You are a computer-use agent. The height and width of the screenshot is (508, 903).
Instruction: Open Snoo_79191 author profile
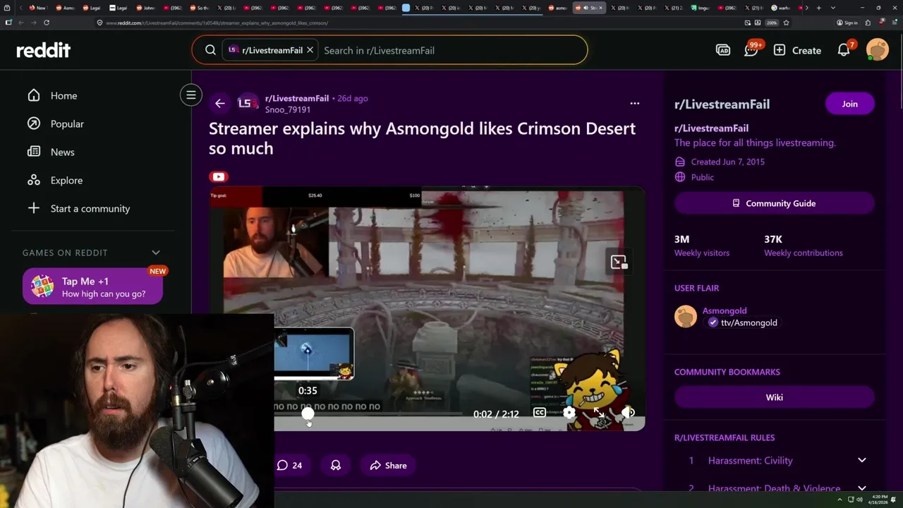pos(288,109)
